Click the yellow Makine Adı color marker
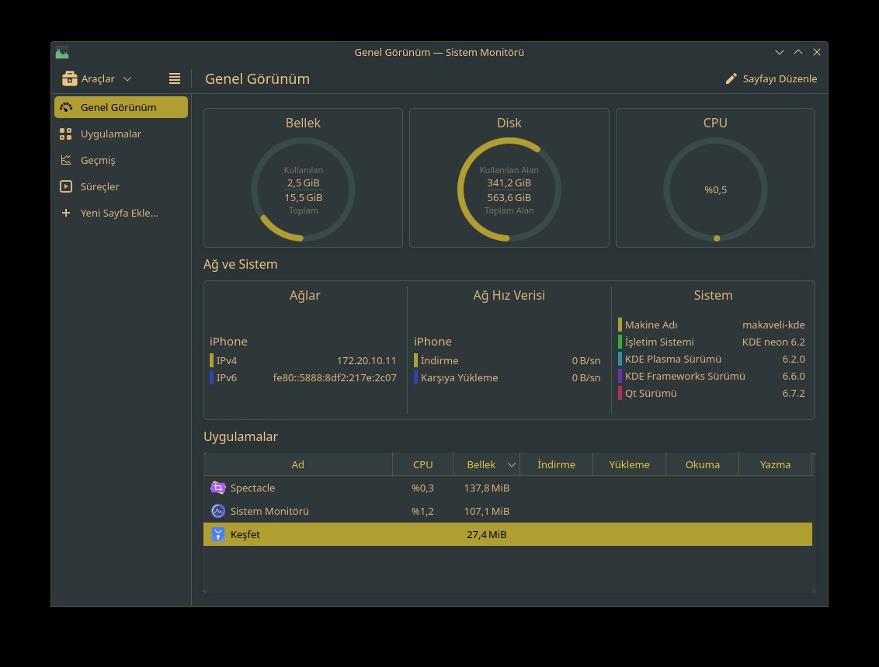This screenshot has width=879, height=667. 620,325
